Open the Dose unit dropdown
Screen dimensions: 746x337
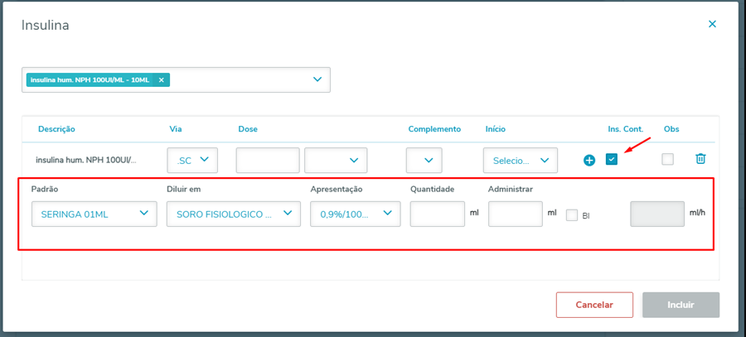tap(336, 160)
